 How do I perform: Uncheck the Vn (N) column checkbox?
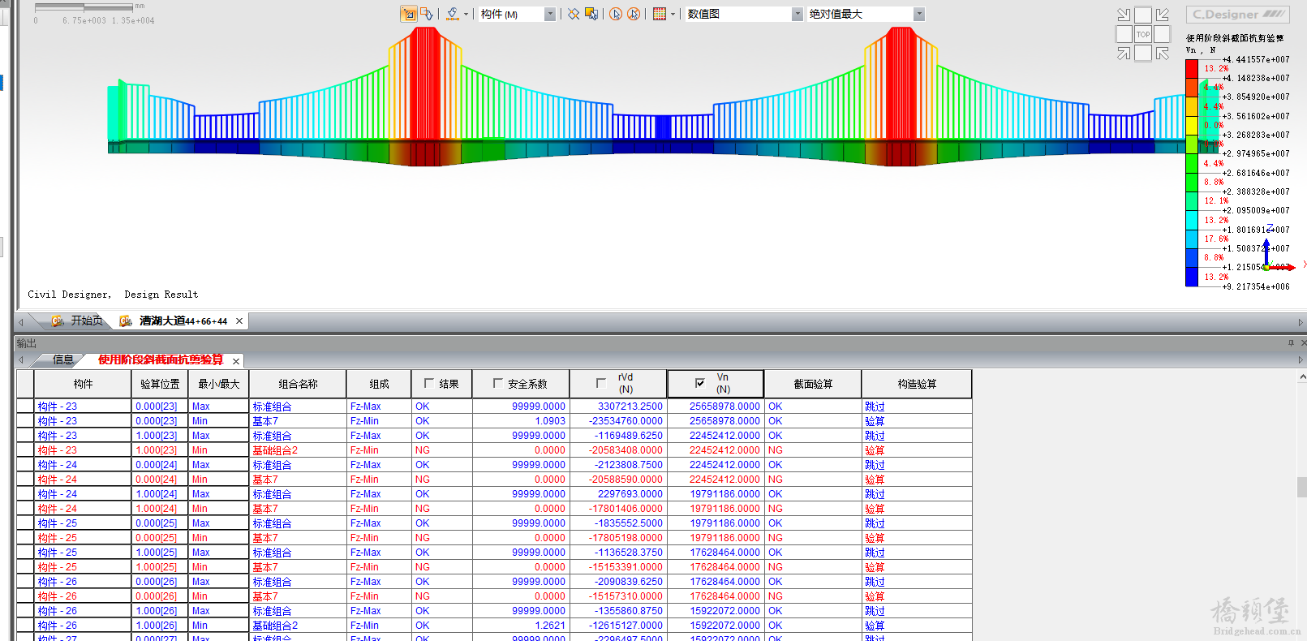click(699, 384)
